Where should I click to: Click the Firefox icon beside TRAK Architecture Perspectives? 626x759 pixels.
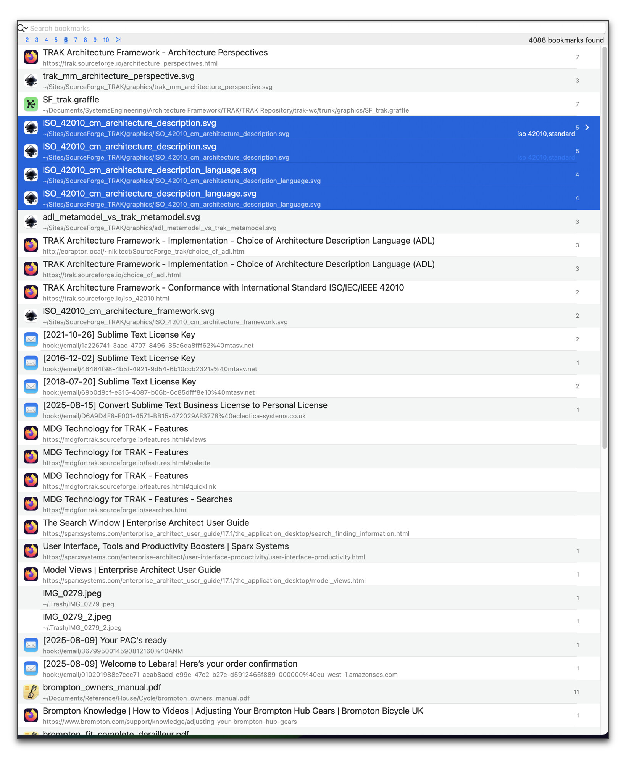[31, 57]
